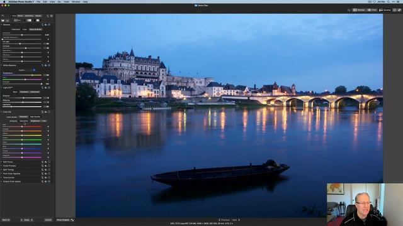Screen dimensions: 403x226
Task: Choose High Quality color mode
Action: point(35,117)
